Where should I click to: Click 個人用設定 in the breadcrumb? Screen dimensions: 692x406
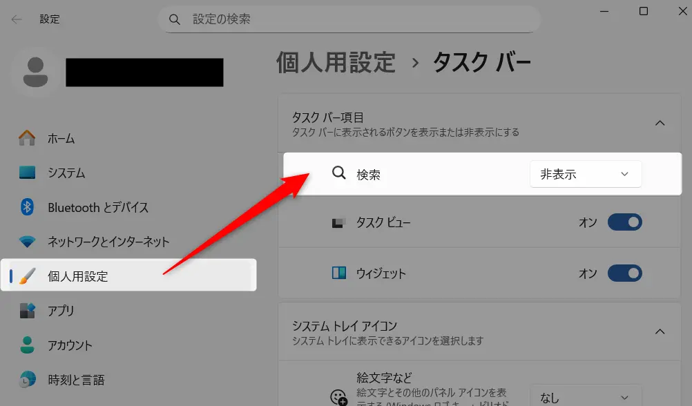point(336,63)
